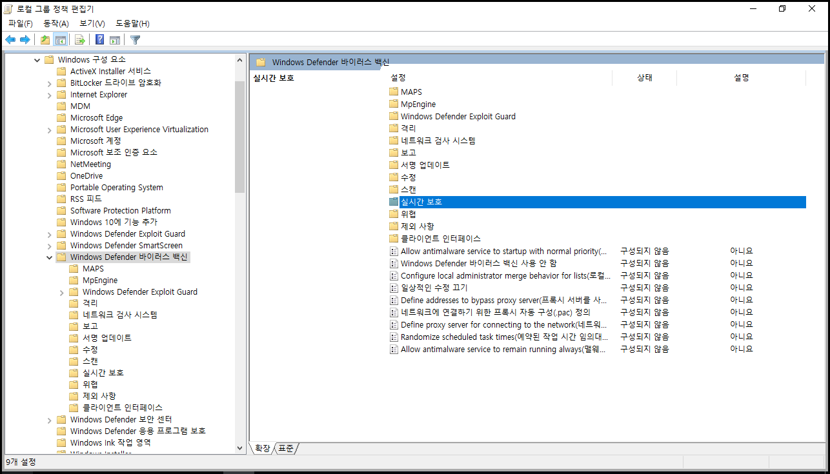Select Windows Ink 작업 영역 tree item
Image resolution: width=830 pixels, height=474 pixels.
pos(110,443)
